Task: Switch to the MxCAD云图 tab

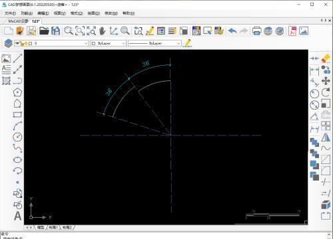Action: coord(18,21)
